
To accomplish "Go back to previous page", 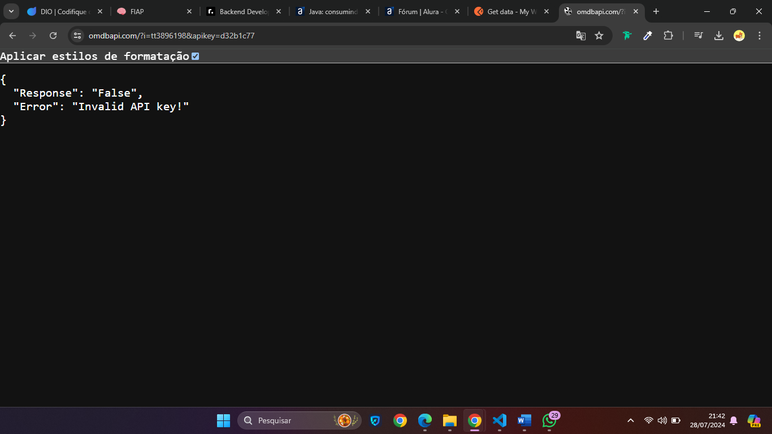I will [12, 36].
